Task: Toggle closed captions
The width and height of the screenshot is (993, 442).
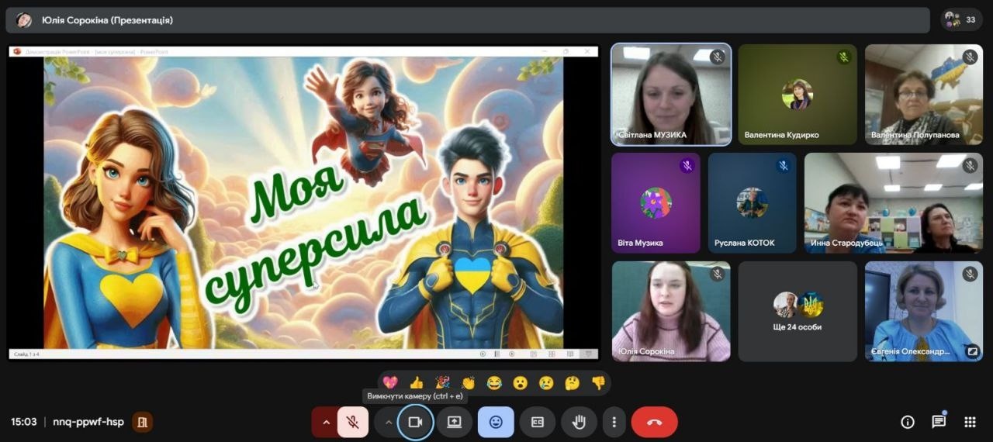Action: tap(537, 422)
